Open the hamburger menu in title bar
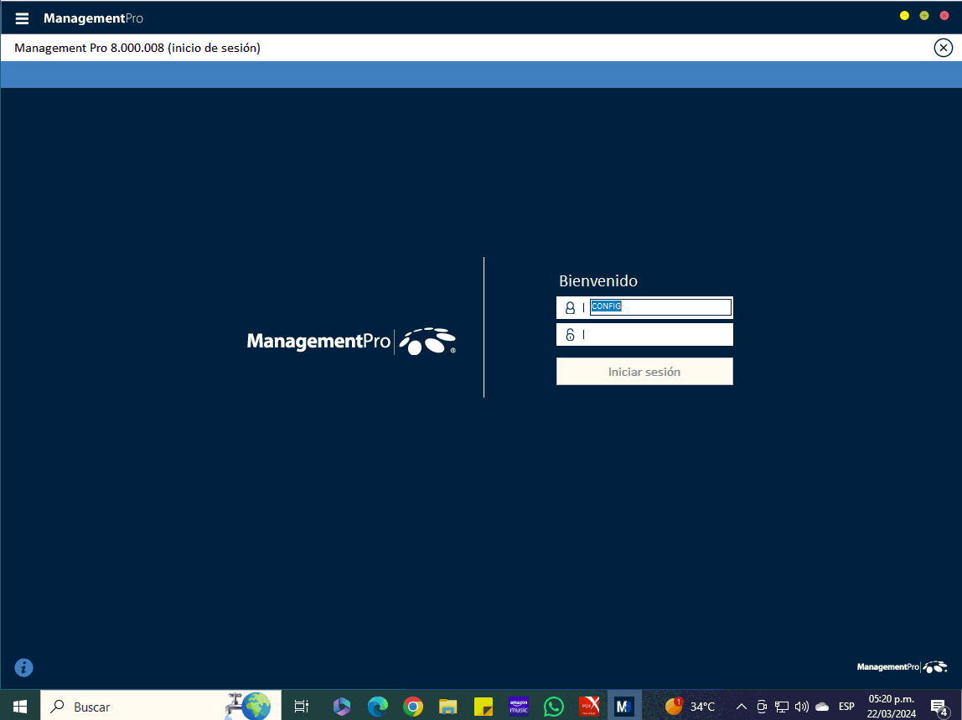This screenshot has width=962, height=720. coord(22,18)
